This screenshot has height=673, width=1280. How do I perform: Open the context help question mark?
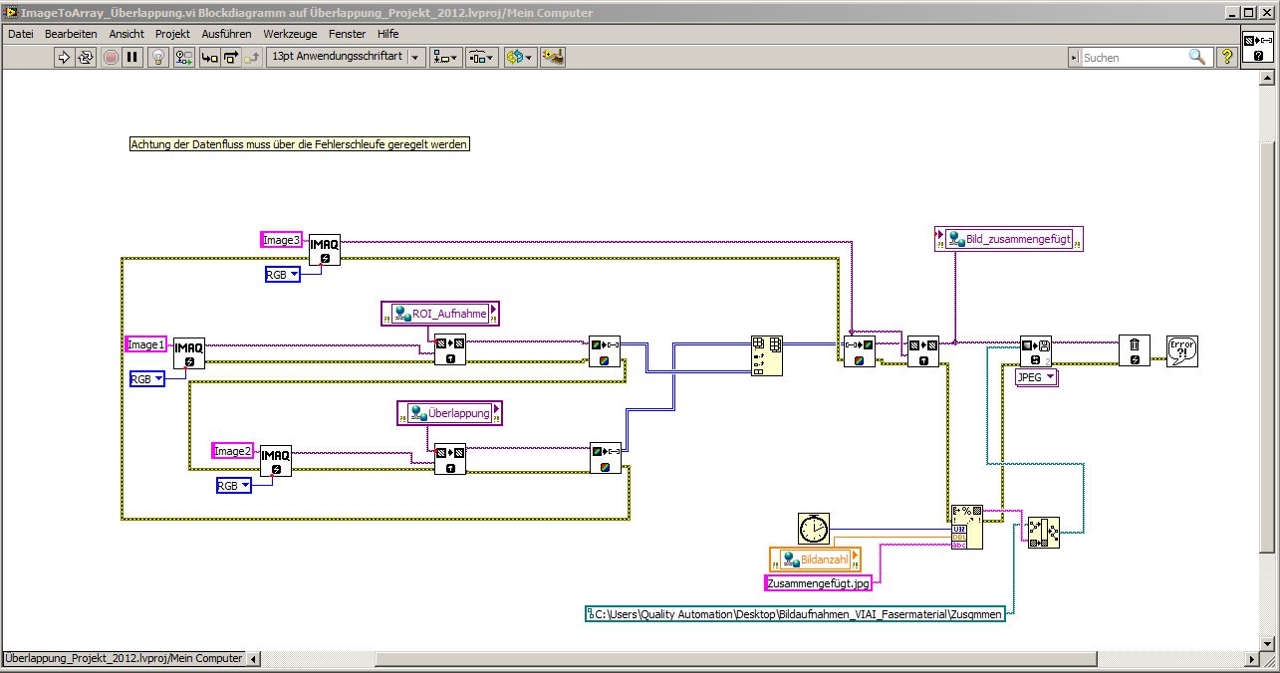click(x=1227, y=57)
